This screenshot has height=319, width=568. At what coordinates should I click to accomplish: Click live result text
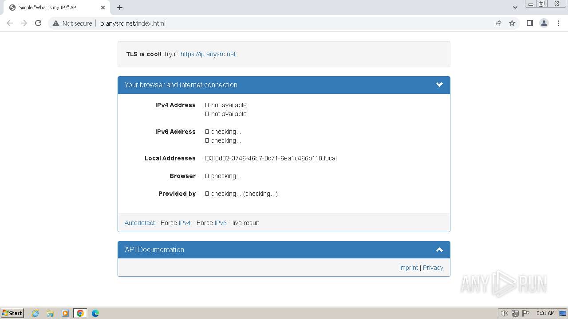[246, 223]
